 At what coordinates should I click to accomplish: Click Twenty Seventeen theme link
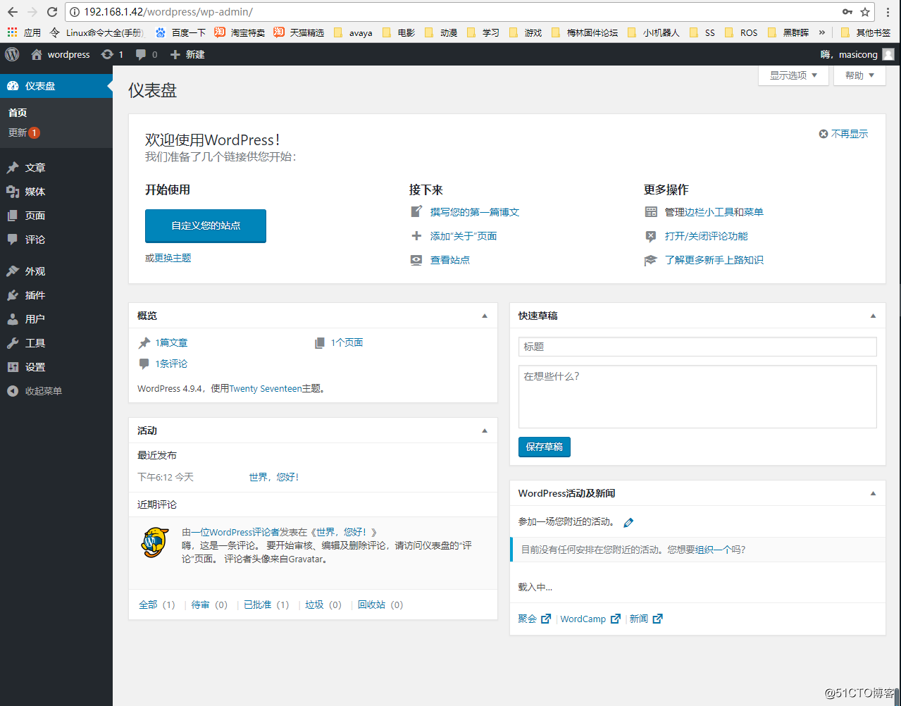(x=266, y=388)
